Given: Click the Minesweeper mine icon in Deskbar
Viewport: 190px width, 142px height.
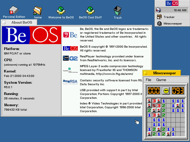Looking at the screenshot, I should point(159,23).
